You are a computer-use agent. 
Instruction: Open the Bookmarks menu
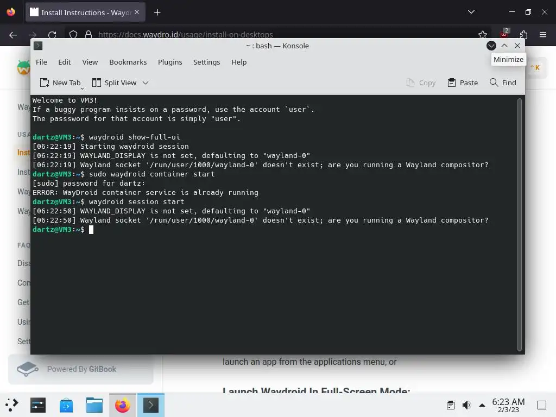(x=128, y=62)
